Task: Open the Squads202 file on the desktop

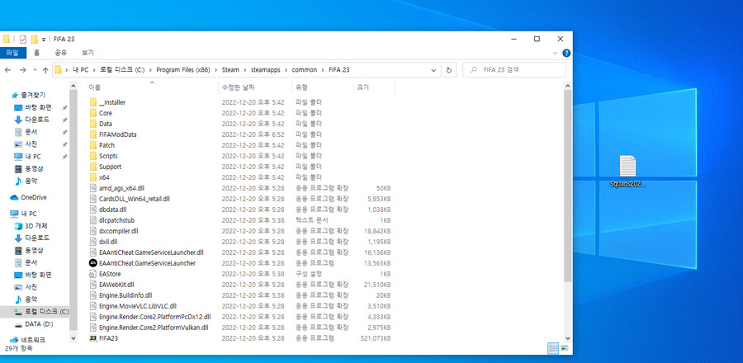Action: pyautogui.click(x=628, y=171)
